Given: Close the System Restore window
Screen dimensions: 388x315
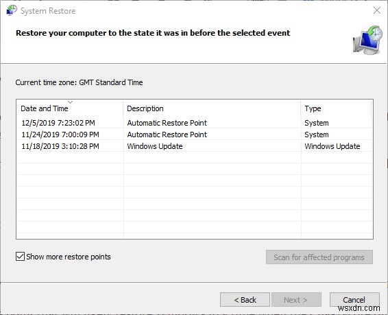Looking at the screenshot, I should point(377,10).
